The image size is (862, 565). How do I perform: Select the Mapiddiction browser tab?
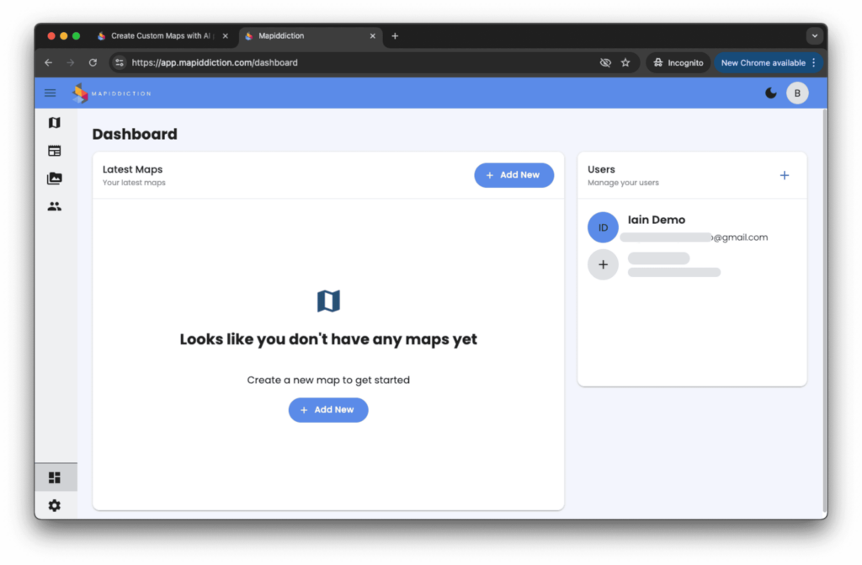(x=303, y=36)
